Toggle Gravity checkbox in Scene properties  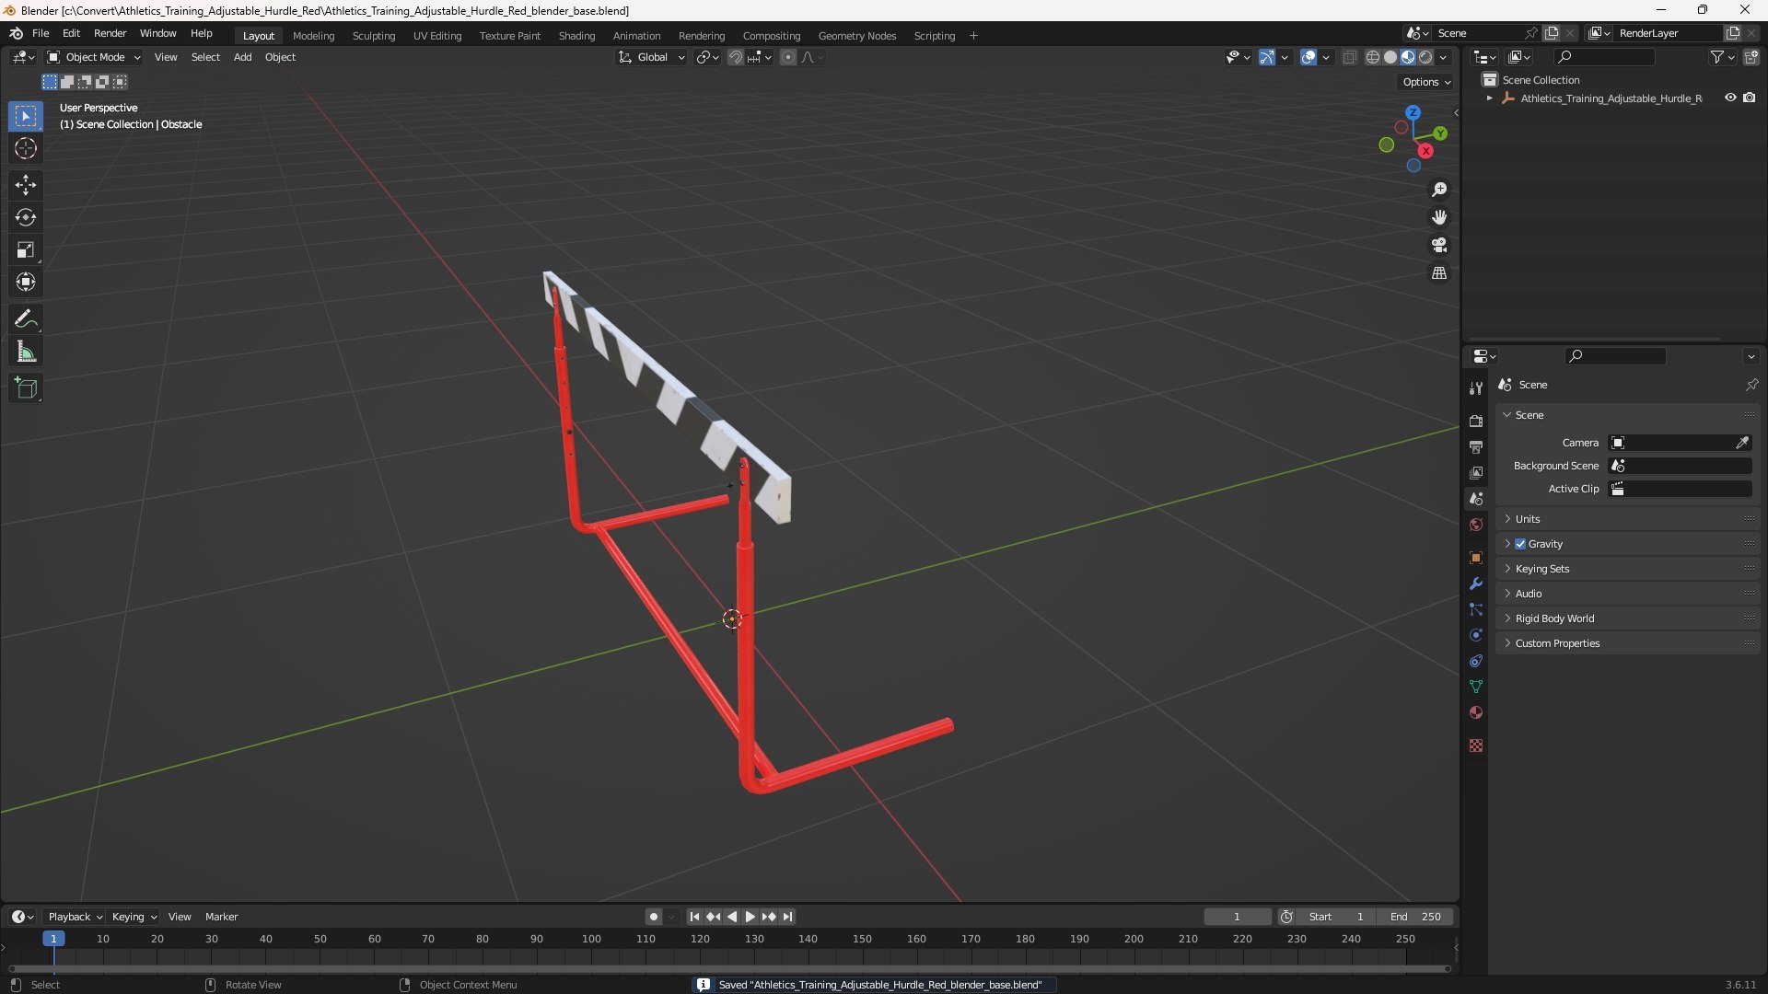[x=1520, y=544]
